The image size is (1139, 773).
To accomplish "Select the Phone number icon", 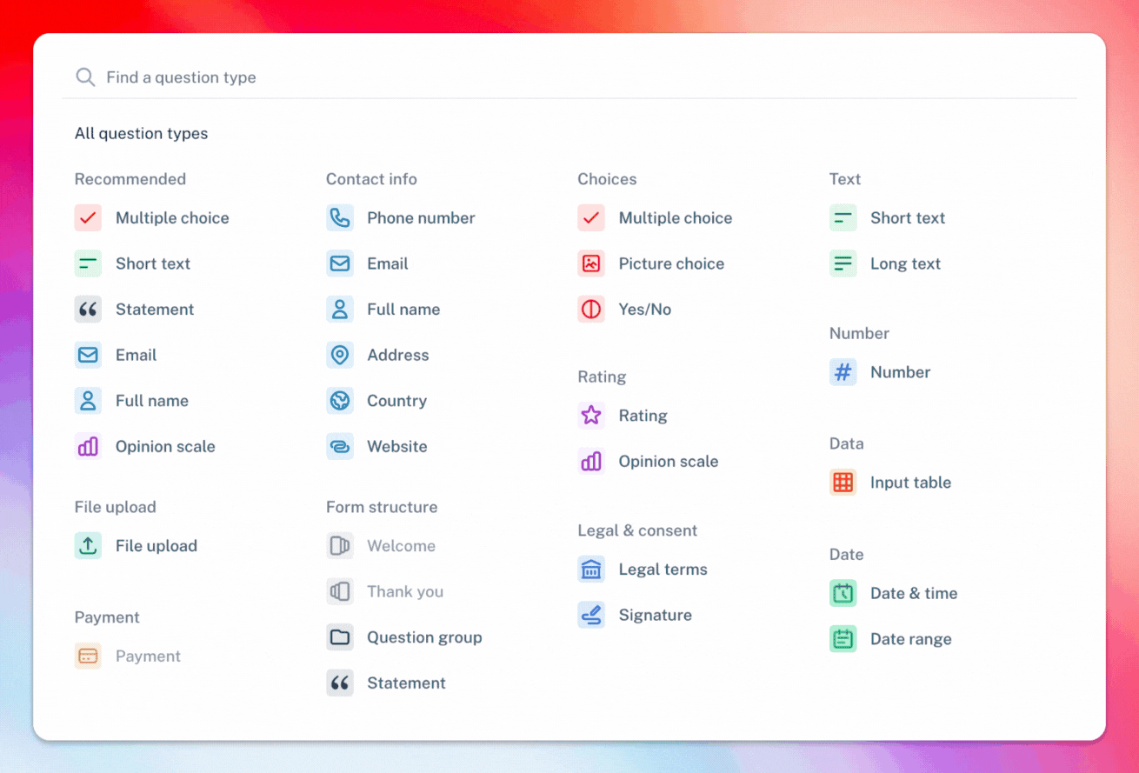I will (340, 218).
